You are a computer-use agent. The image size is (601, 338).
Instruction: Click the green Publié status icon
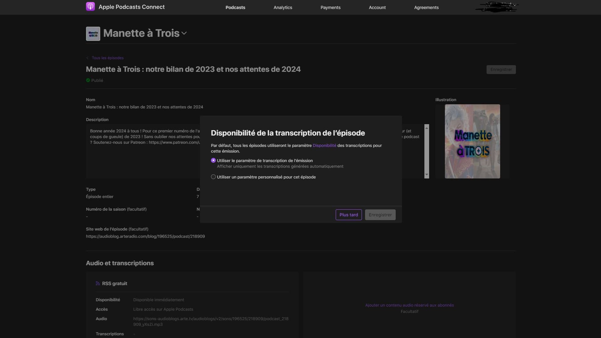tap(88, 80)
